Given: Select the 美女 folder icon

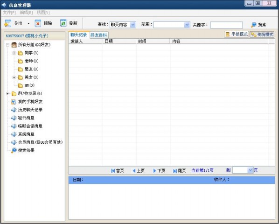Looking at the screenshot, I should click(x=21, y=77).
